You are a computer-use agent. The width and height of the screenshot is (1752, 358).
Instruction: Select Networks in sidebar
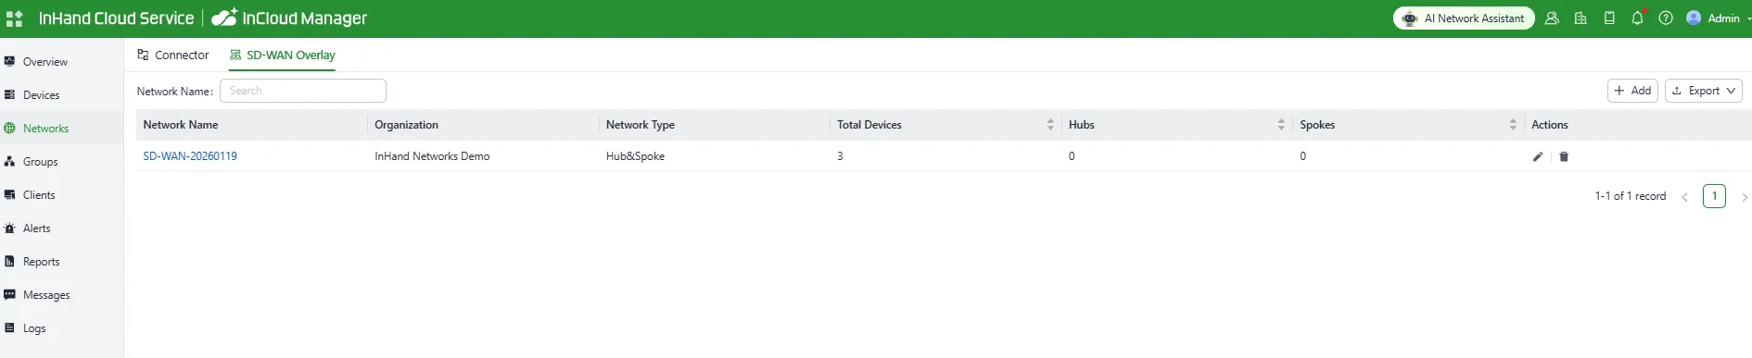pos(61,129)
